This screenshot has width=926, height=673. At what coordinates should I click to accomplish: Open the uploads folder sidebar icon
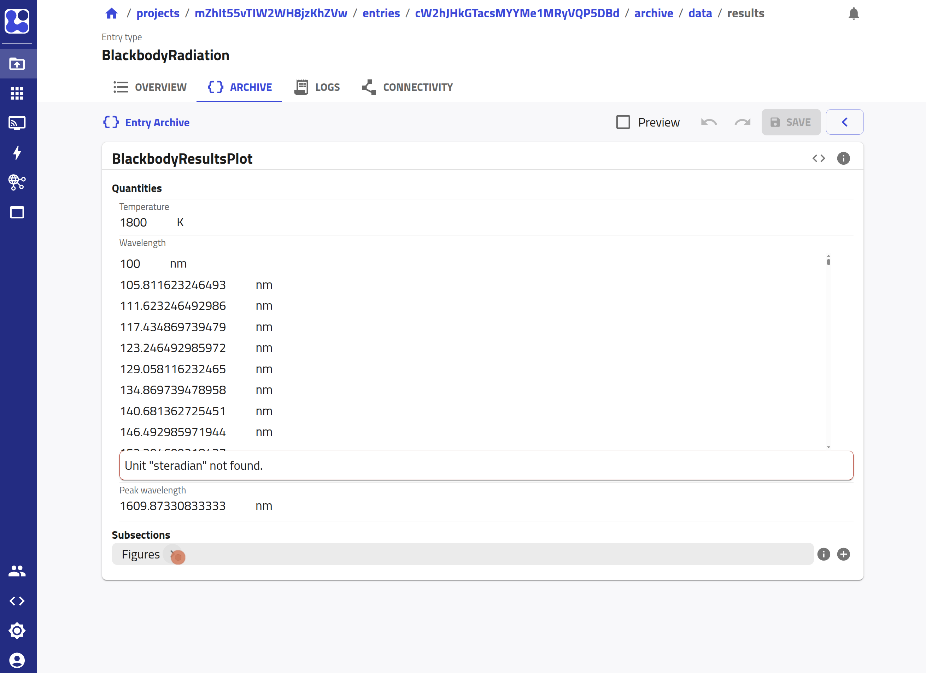17,64
